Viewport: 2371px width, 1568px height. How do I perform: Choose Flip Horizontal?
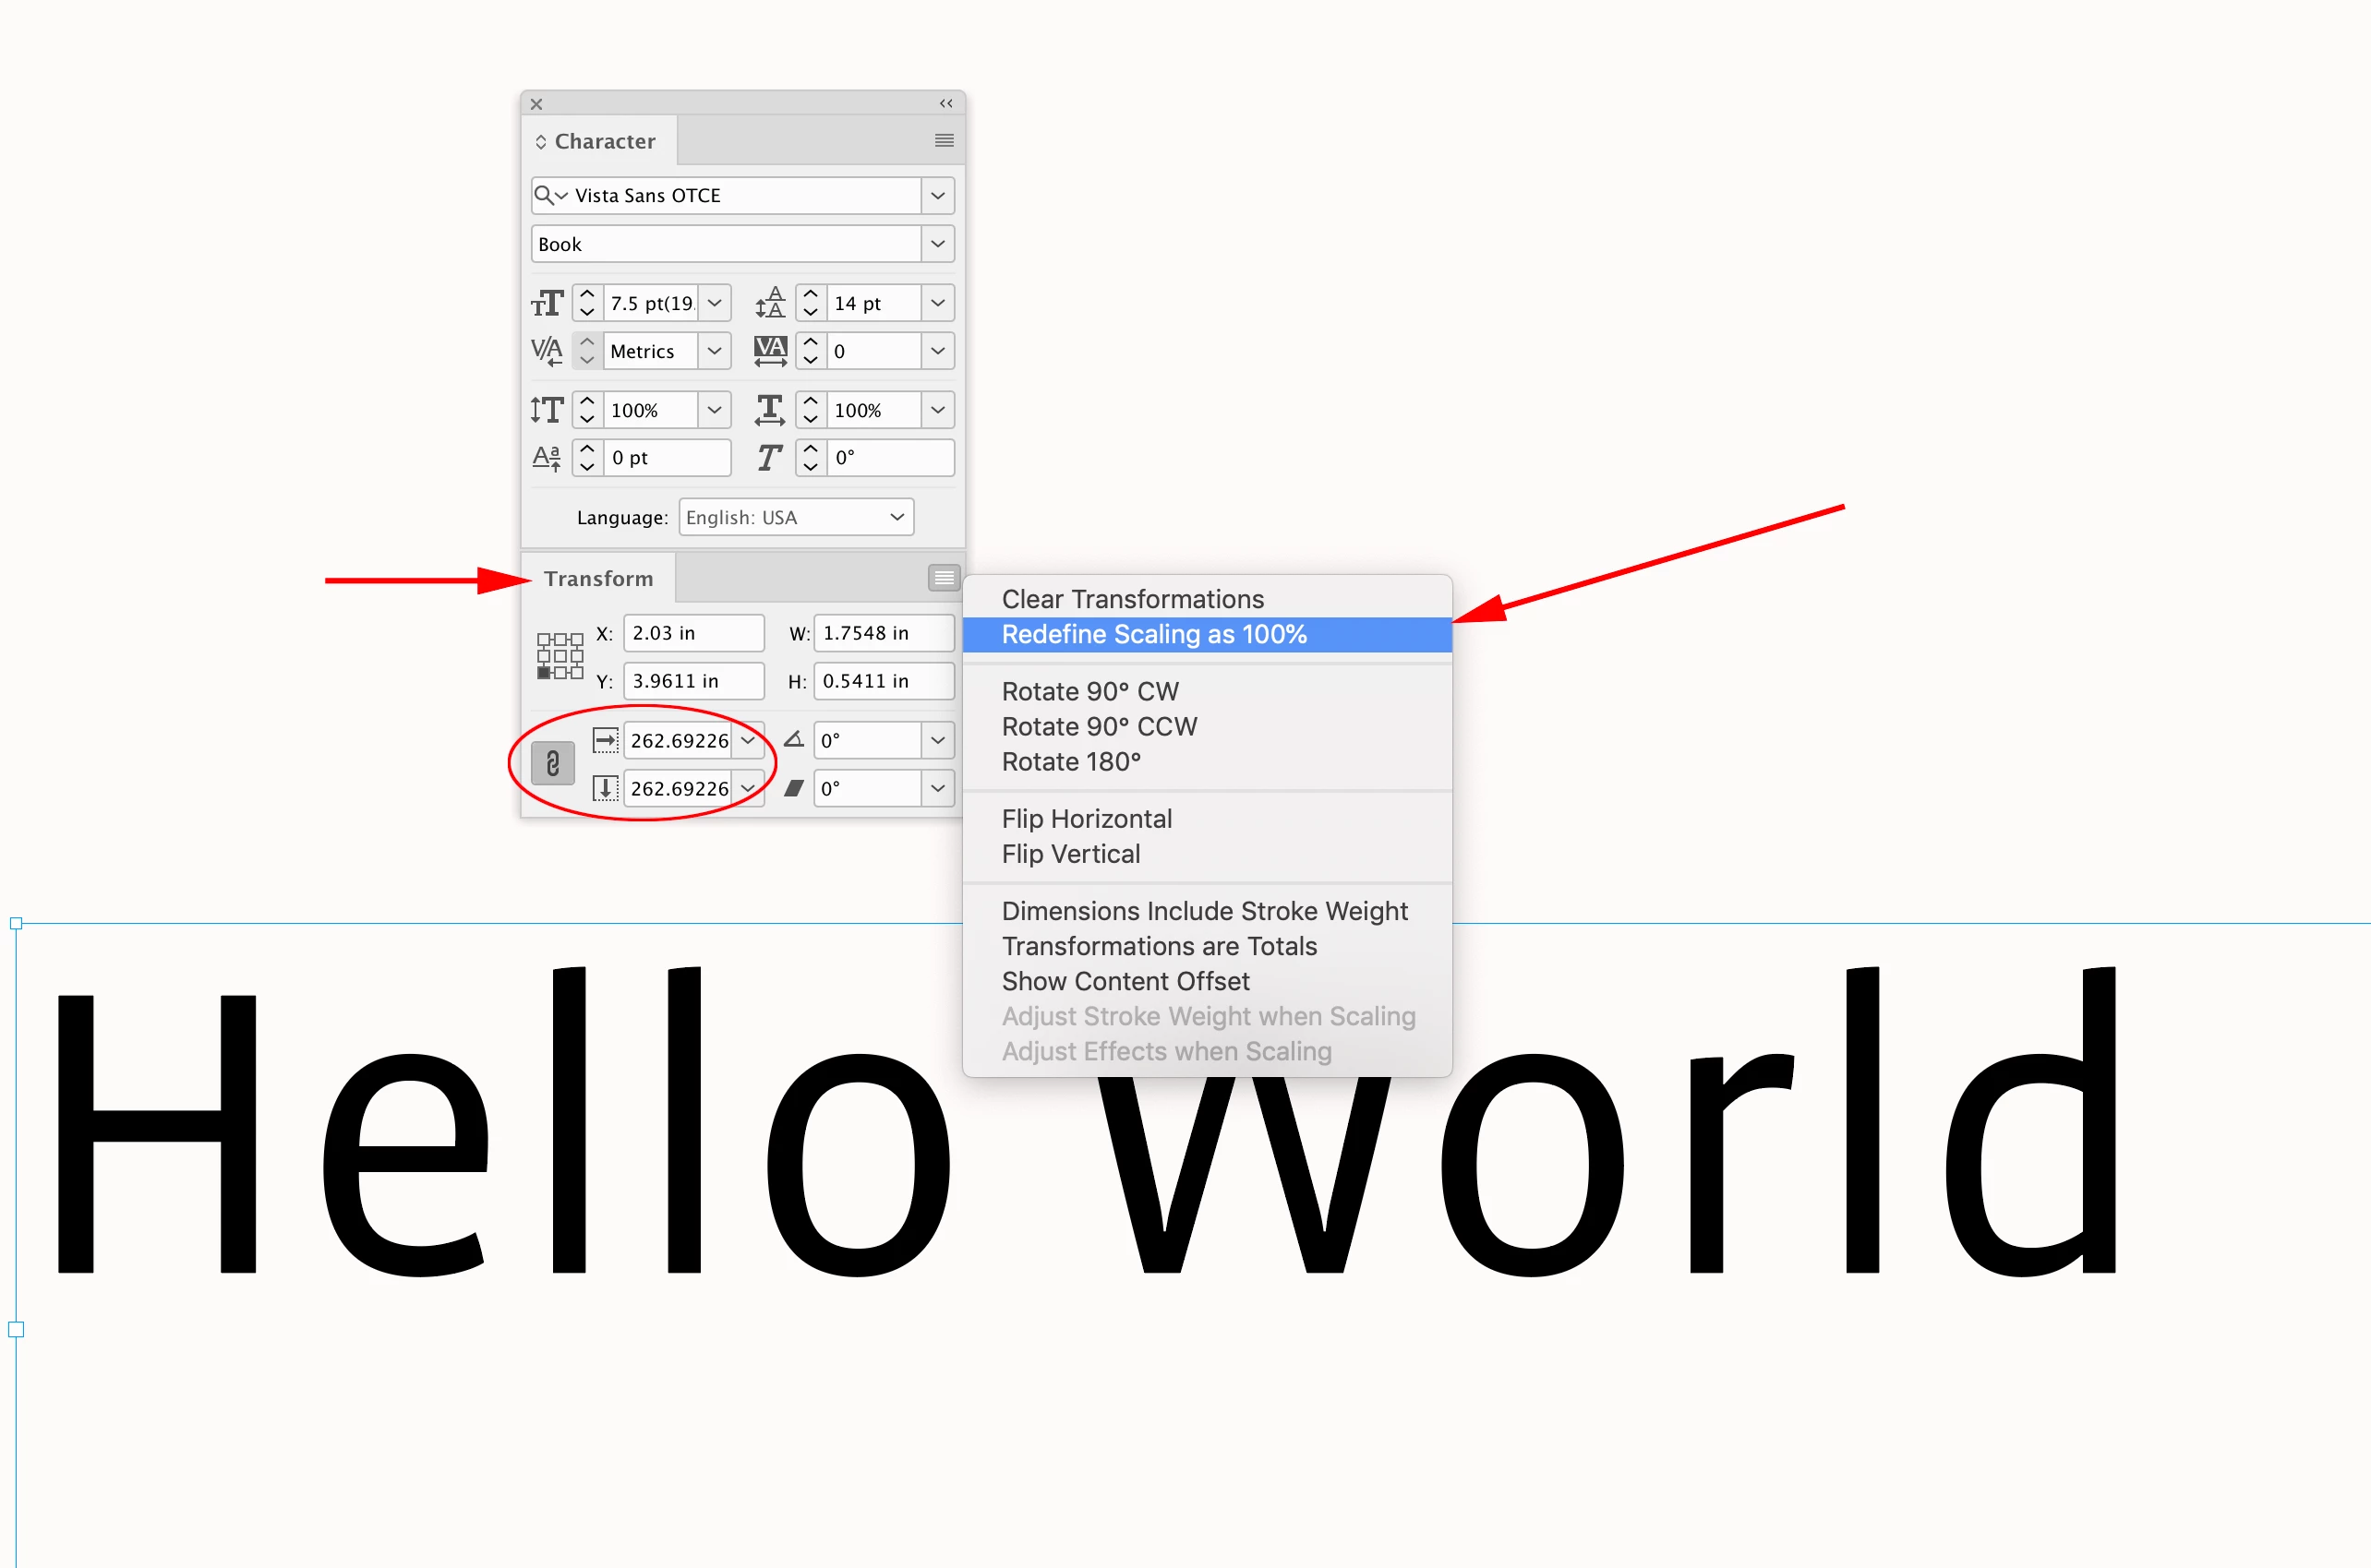(1087, 818)
